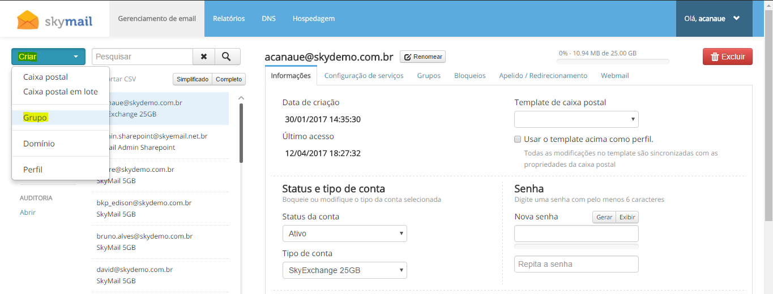
Task: Click the magnifying glass search button
Action: (227, 57)
